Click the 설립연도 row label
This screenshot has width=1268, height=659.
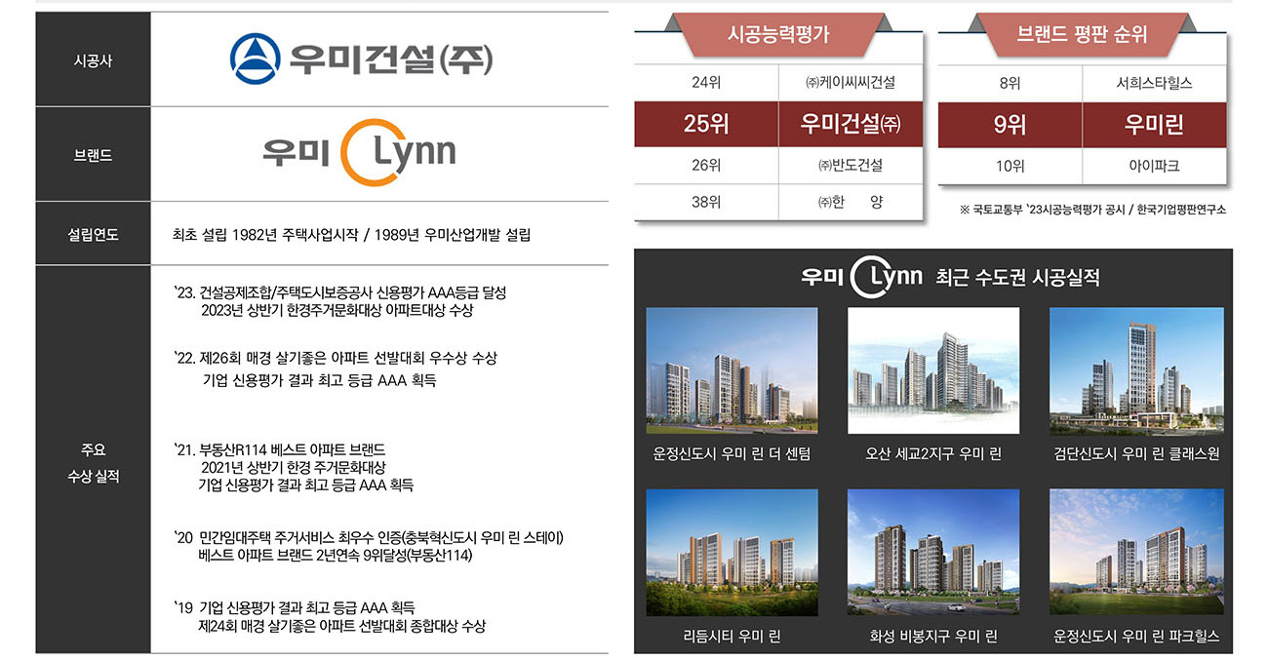[x=94, y=234]
